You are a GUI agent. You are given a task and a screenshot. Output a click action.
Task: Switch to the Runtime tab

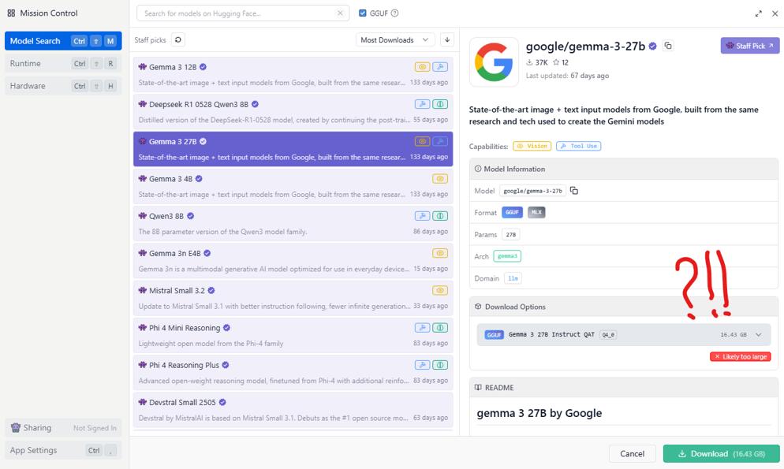[x=63, y=63]
